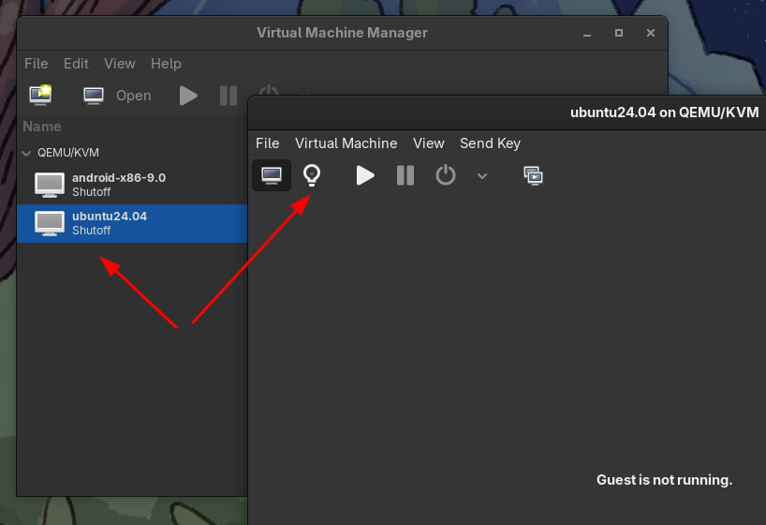Screen dimensions: 766x525
Task: Click Pause icon in the ubuntu24.04 window toolbar
Action: tap(405, 175)
